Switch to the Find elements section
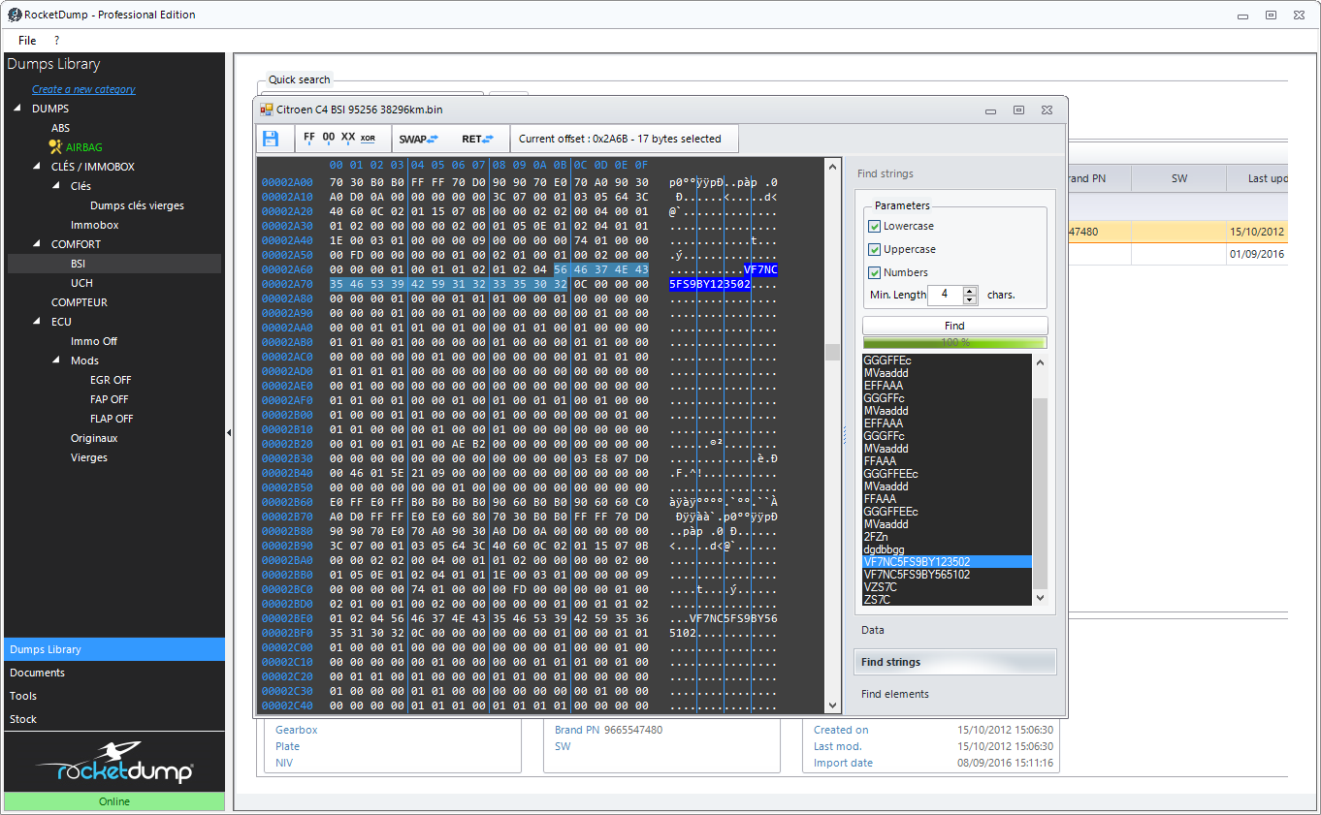 894,694
